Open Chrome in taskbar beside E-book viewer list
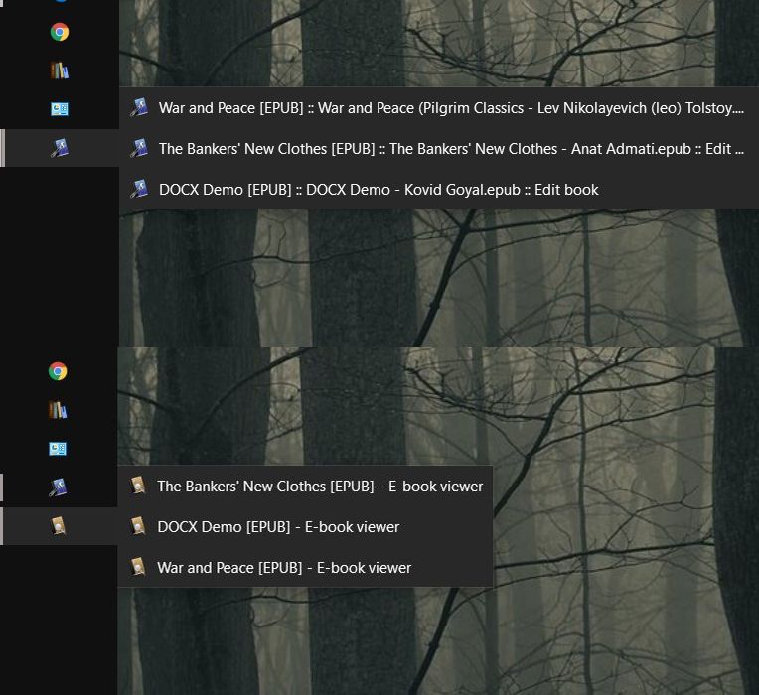 coord(58,371)
